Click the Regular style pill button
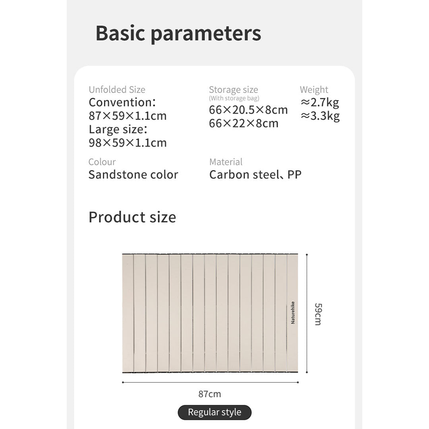The height and width of the screenshot is (429, 429). 214,412
